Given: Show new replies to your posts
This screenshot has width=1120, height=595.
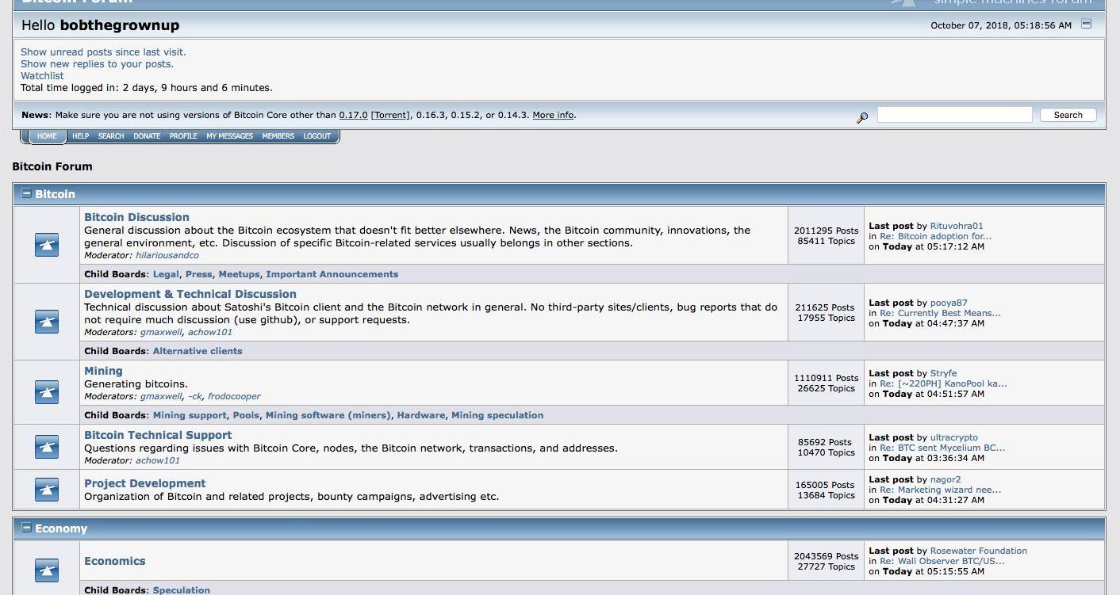Looking at the screenshot, I should click(97, 64).
